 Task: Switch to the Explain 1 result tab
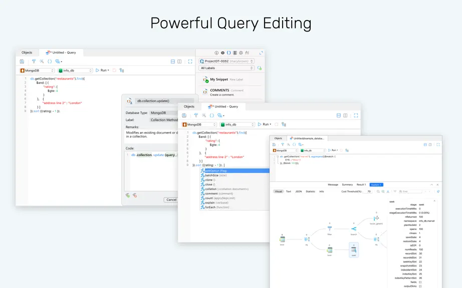point(376,185)
